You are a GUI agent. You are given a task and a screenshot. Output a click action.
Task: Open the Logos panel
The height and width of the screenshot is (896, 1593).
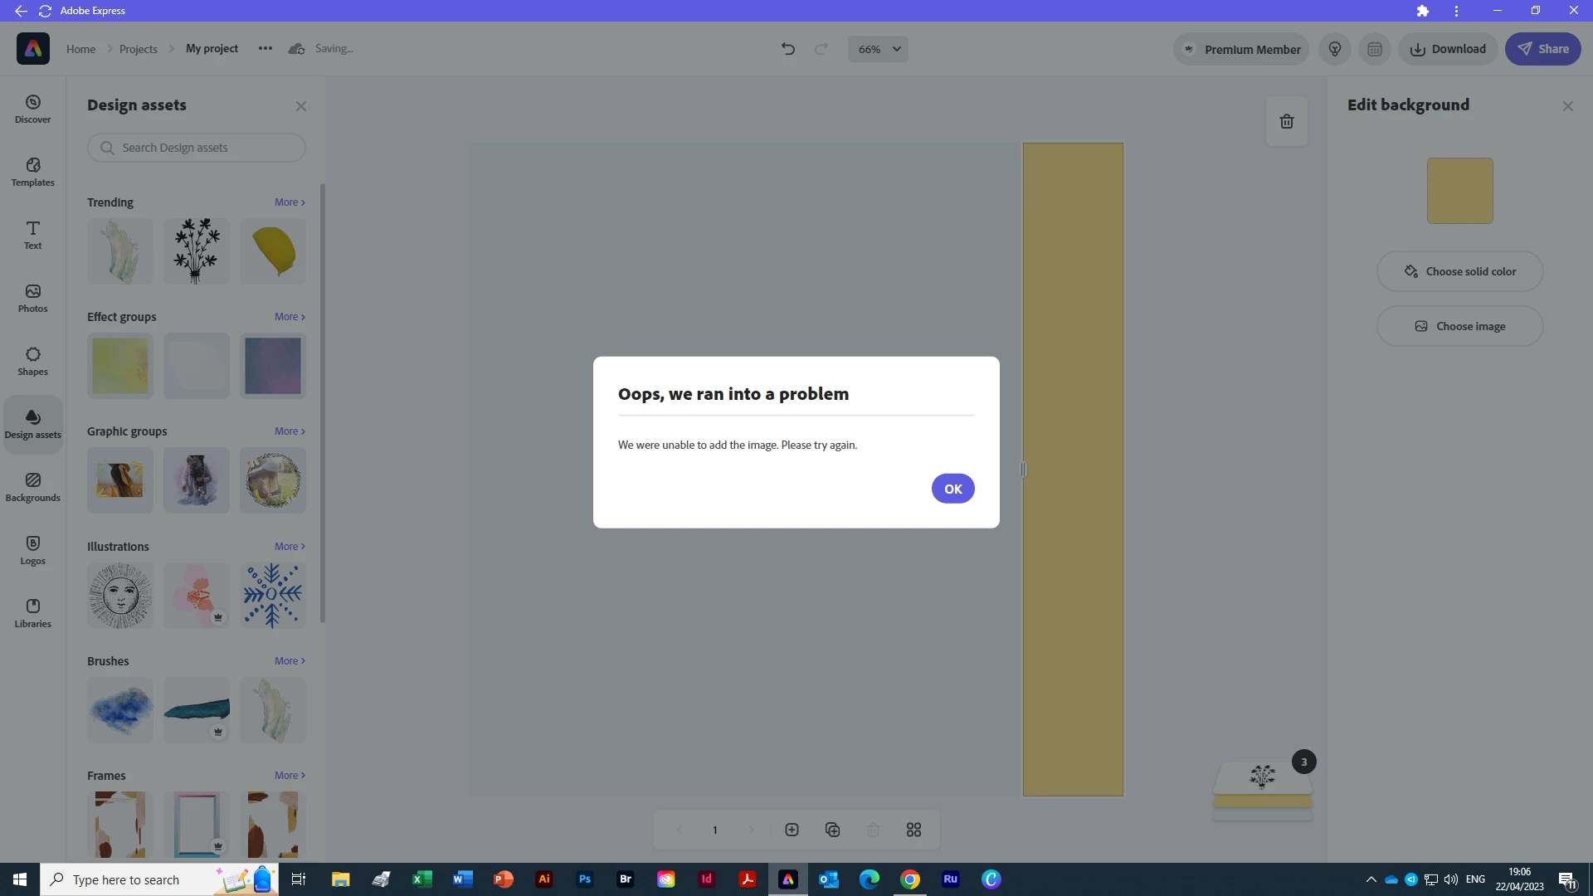tap(32, 550)
